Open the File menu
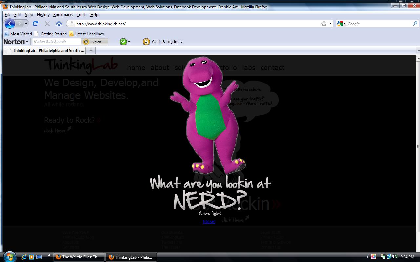This screenshot has height=262, width=420. [x=8, y=15]
